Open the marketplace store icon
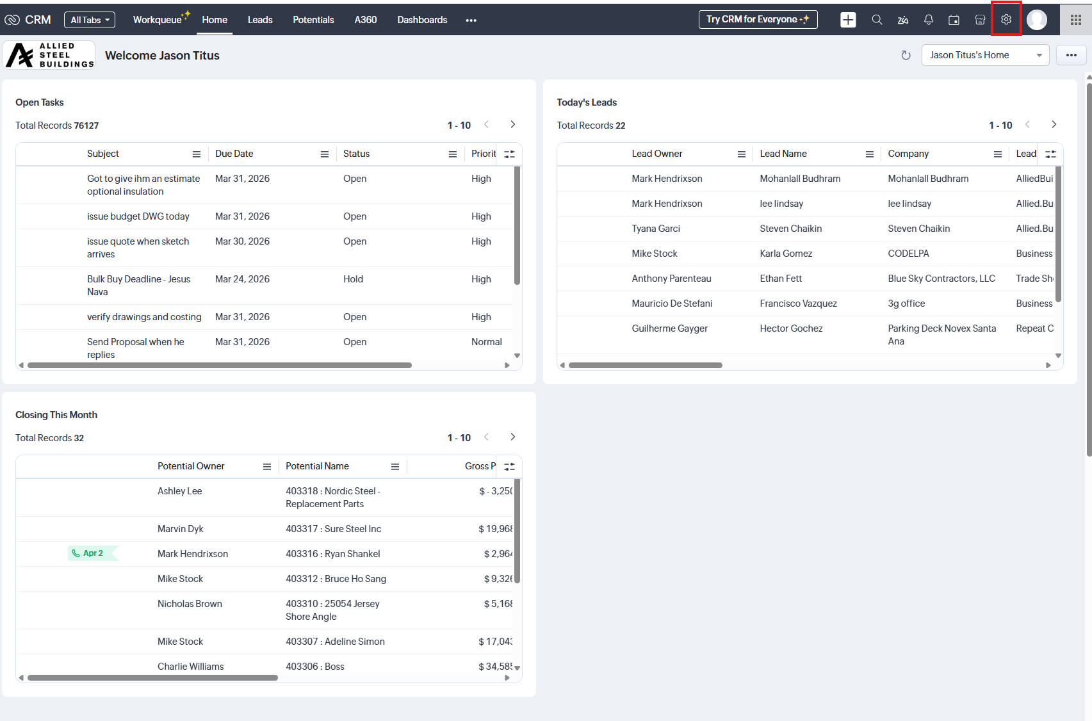The width and height of the screenshot is (1092, 721). click(x=980, y=20)
